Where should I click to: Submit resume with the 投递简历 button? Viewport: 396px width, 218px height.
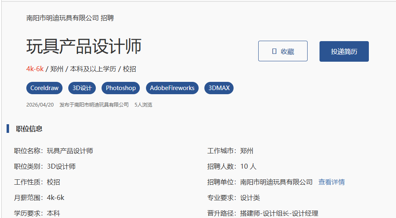344,51
